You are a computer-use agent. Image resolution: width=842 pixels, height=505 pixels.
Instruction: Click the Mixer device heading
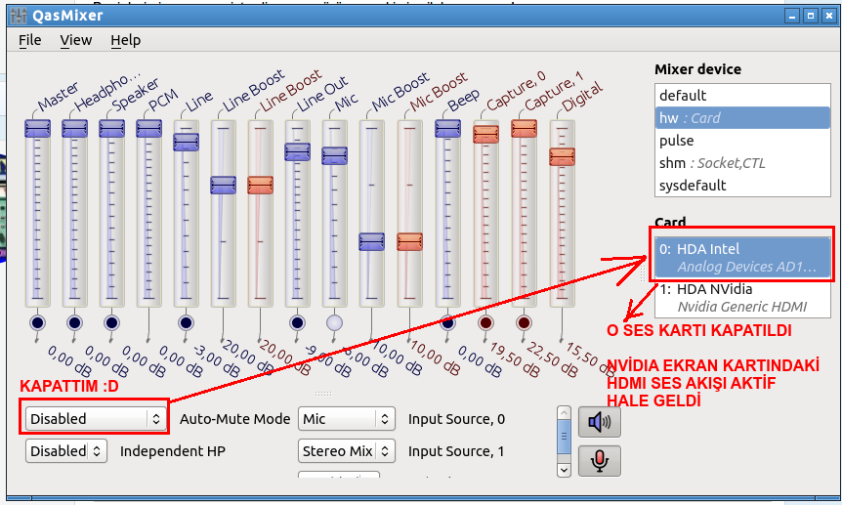tap(697, 69)
